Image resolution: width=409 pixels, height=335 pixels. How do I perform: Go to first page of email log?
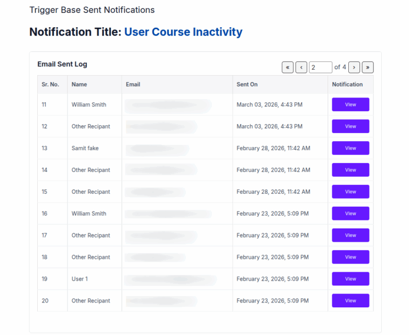(288, 67)
